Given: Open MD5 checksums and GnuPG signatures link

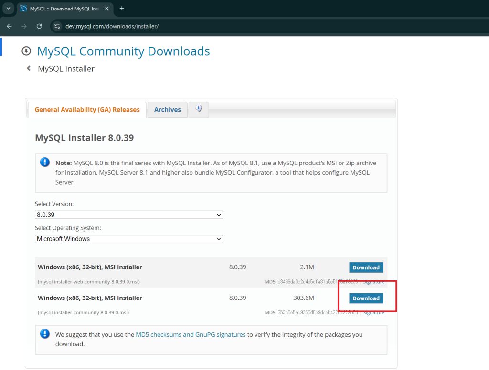Looking at the screenshot, I should (191, 335).
